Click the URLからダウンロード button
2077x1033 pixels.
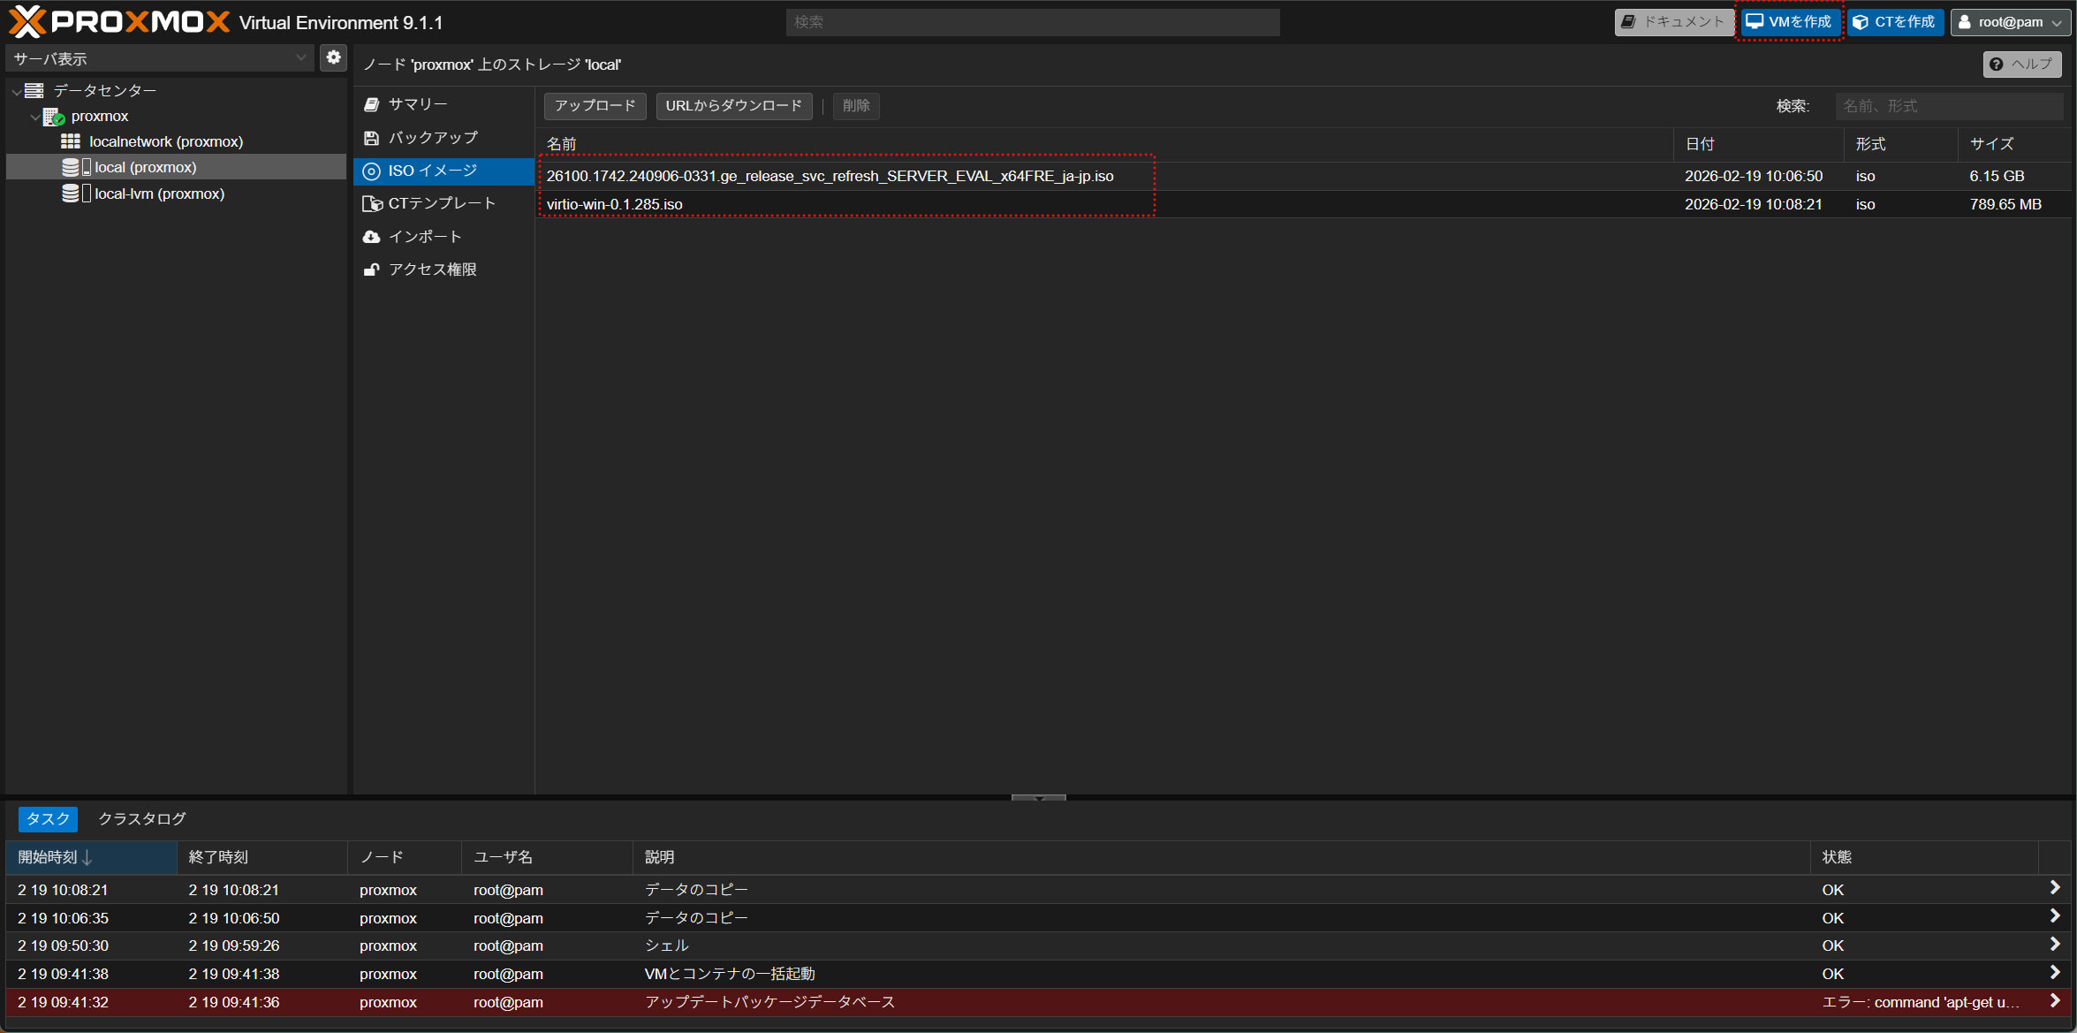[x=733, y=106]
